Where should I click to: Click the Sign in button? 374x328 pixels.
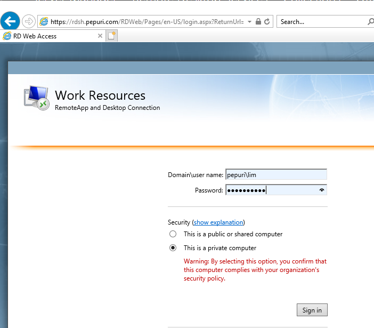point(312,310)
